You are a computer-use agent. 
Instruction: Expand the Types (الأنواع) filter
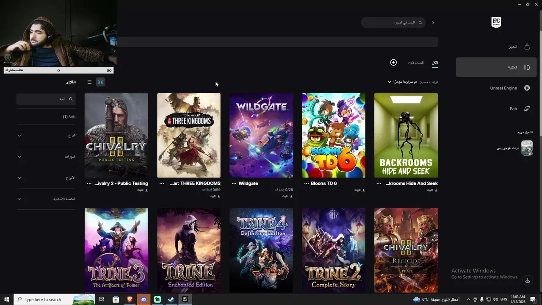tap(46, 178)
